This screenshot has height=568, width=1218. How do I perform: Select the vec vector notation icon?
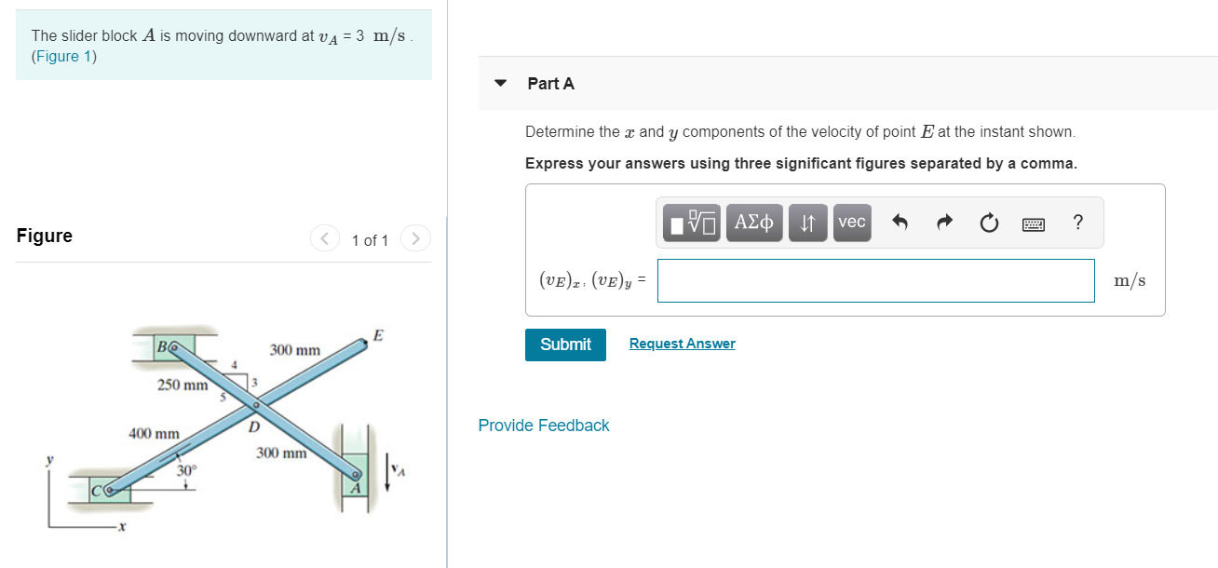tap(851, 223)
